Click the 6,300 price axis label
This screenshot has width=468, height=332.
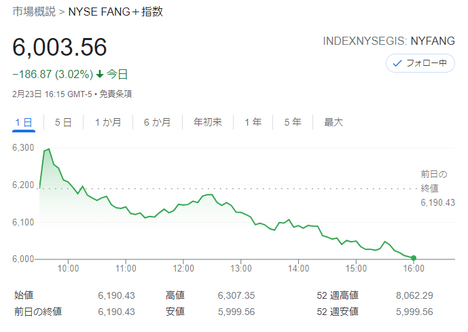pos(23,147)
